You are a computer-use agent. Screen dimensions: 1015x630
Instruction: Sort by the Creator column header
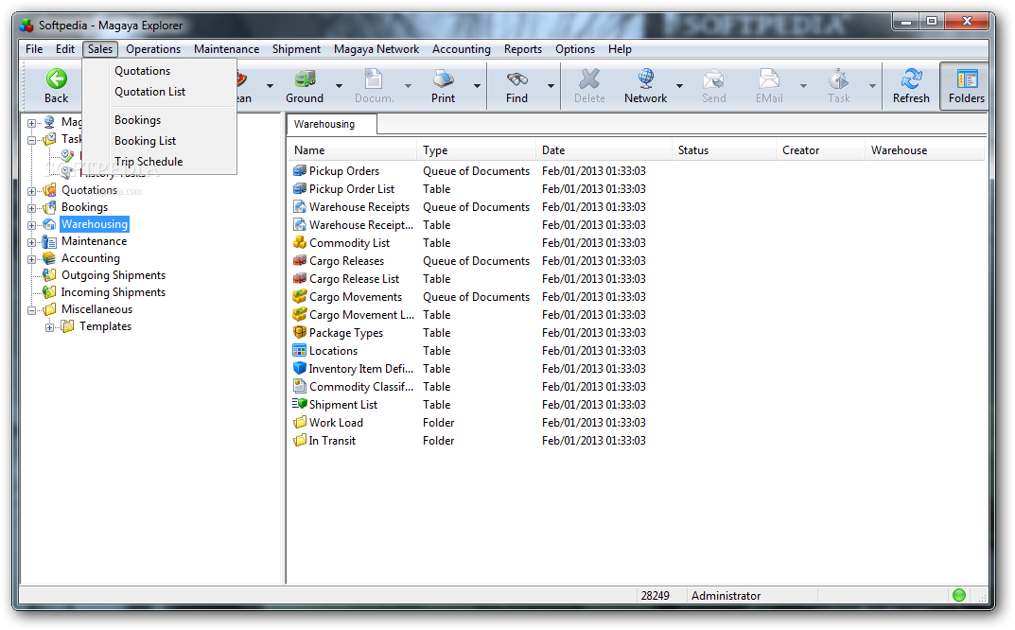tap(820, 150)
